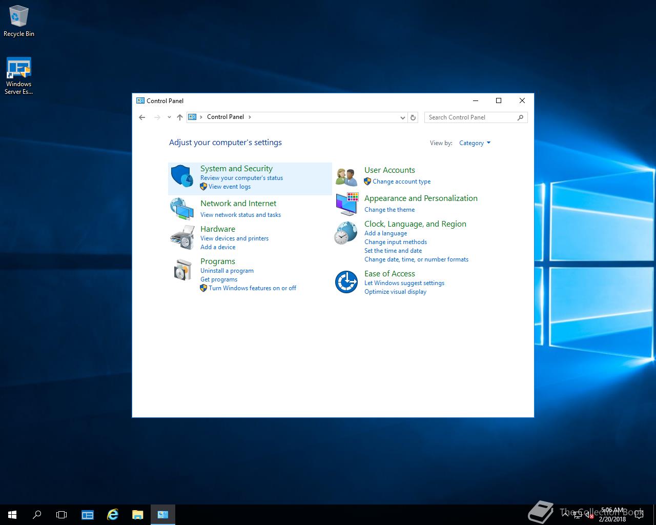Image resolution: width=656 pixels, height=525 pixels.
Task: Open Programs category heading
Action: tap(218, 261)
